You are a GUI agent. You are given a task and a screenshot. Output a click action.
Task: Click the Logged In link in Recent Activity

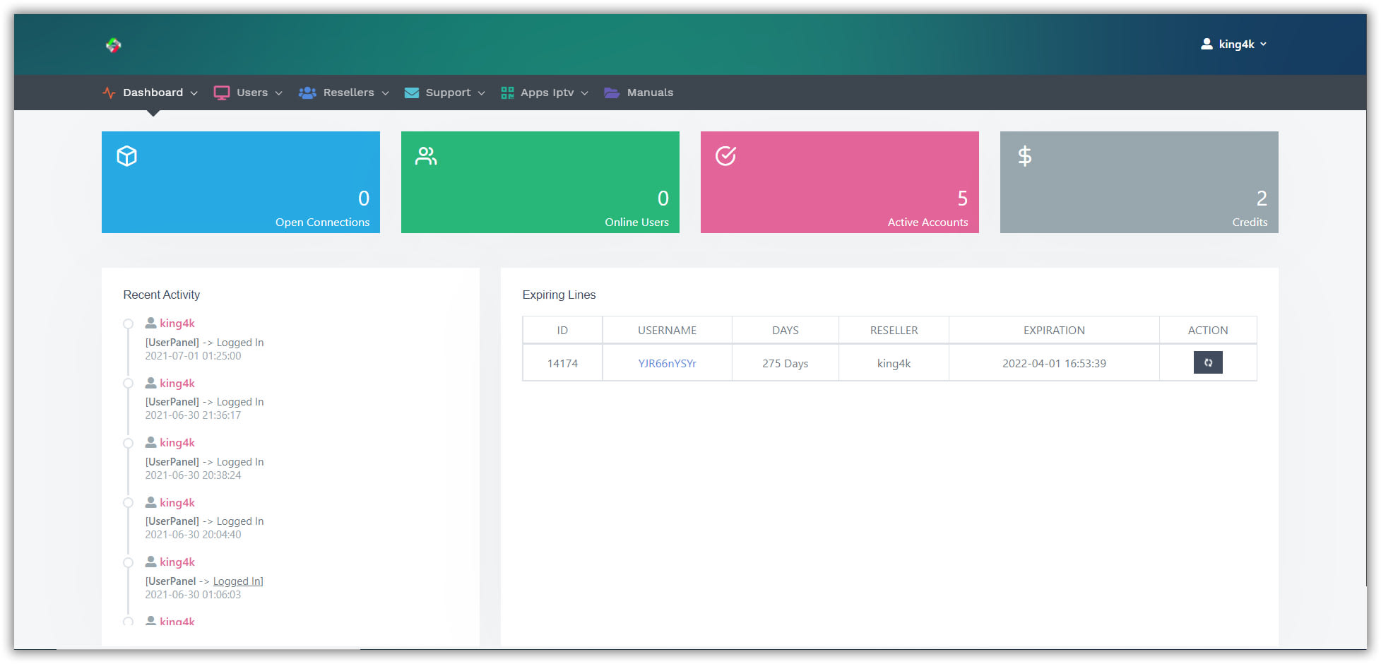point(236,581)
